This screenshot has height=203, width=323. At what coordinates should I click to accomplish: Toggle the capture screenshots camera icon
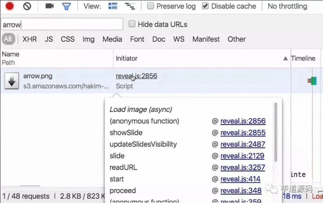tap(50, 6)
